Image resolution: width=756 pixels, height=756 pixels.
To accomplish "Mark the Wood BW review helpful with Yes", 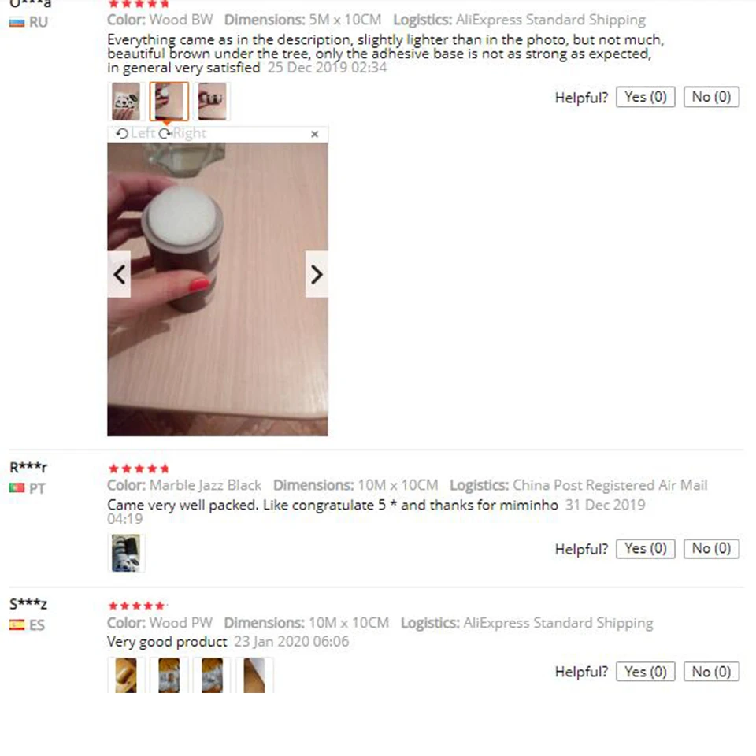I will pyautogui.click(x=646, y=97).
